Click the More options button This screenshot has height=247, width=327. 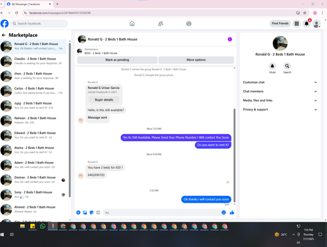click(x=196, y=59)
